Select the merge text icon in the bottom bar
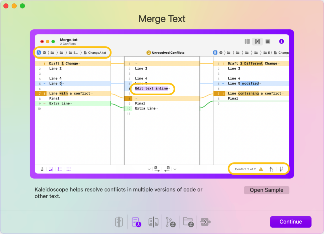The image size is (324, 234). (136, 222)
